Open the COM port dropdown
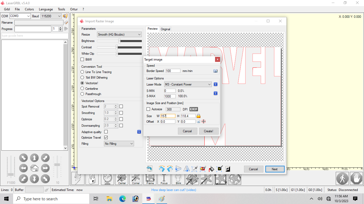 coord(20,16)
